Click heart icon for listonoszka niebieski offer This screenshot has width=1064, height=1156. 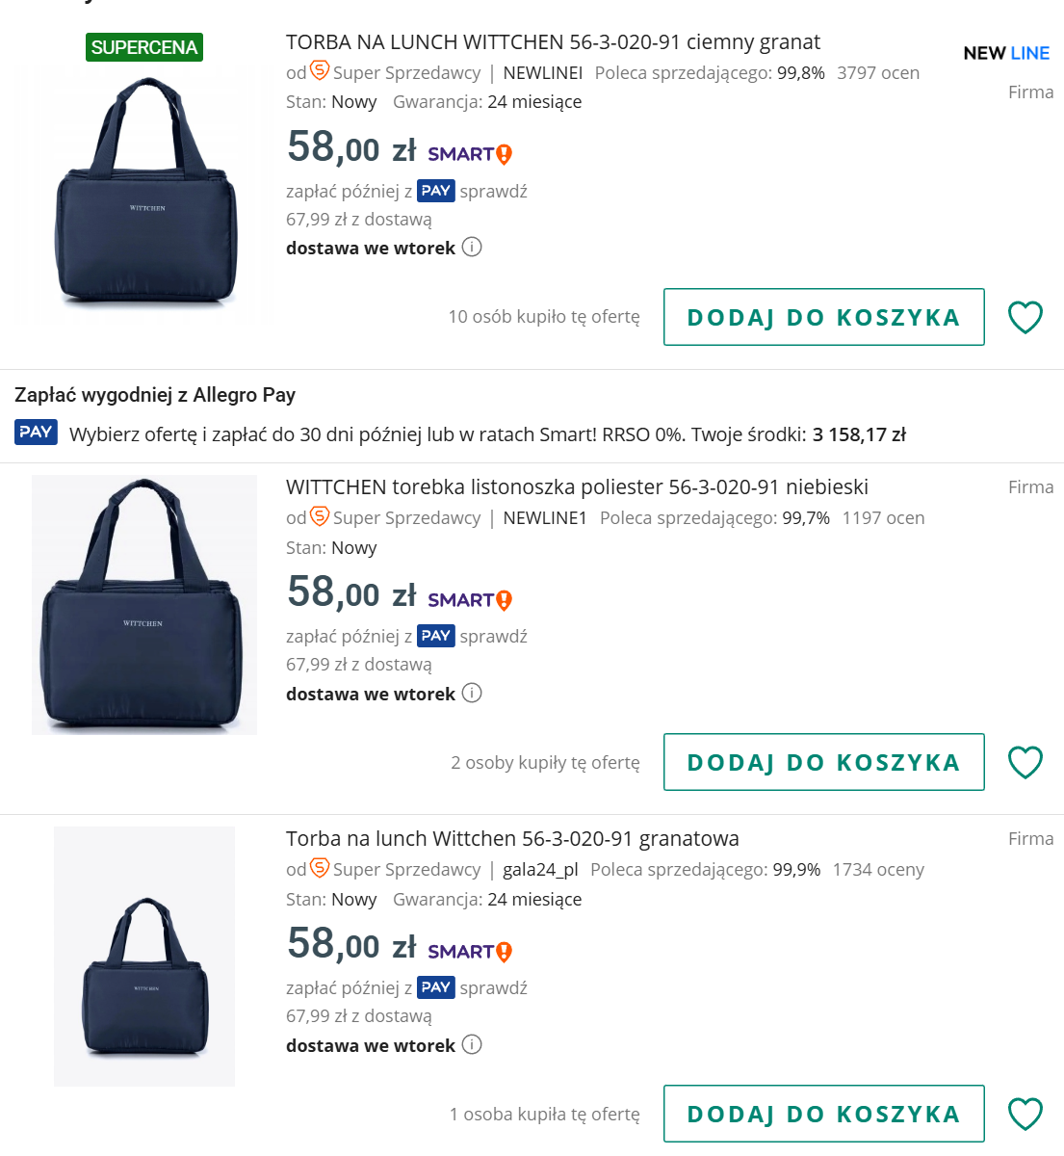tap(1025, 762)
